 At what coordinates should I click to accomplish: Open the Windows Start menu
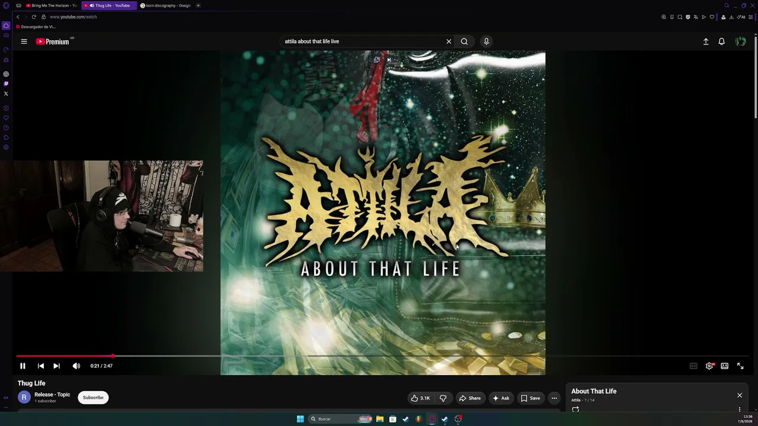[x=300, y=419]
